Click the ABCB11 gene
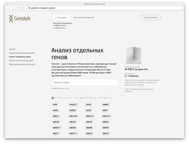 coord(57,128)
